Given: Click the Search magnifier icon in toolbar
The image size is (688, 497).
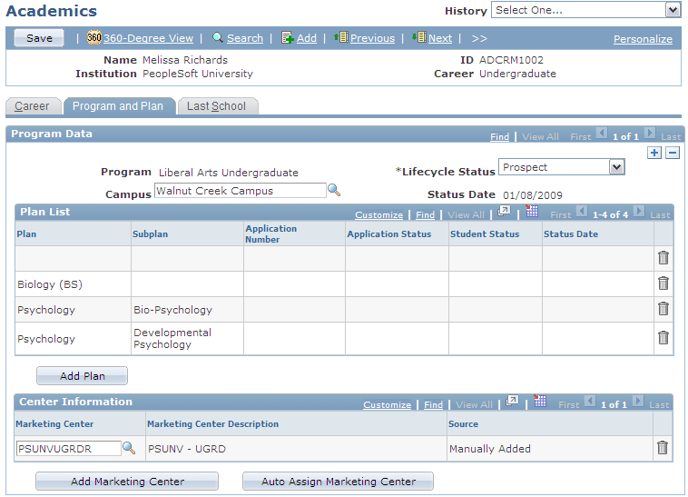Looking at the screenshot, I should click(x=218, y=37).
